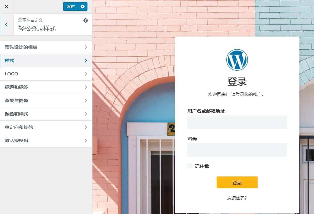This screenshot has width=314, height=214.
Task: Open the help question mark icon
Action: [86, 20]
